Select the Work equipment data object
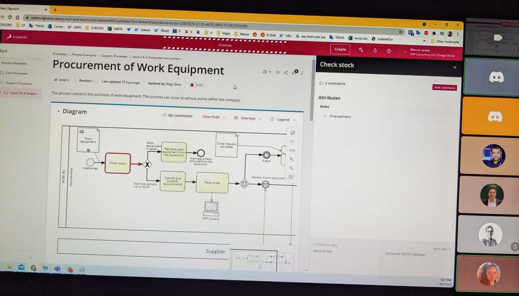The width and height of the screenshot is (519, 296). tap(89, 139)
